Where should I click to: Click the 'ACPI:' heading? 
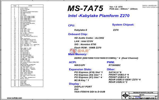[x=73, y=62]
